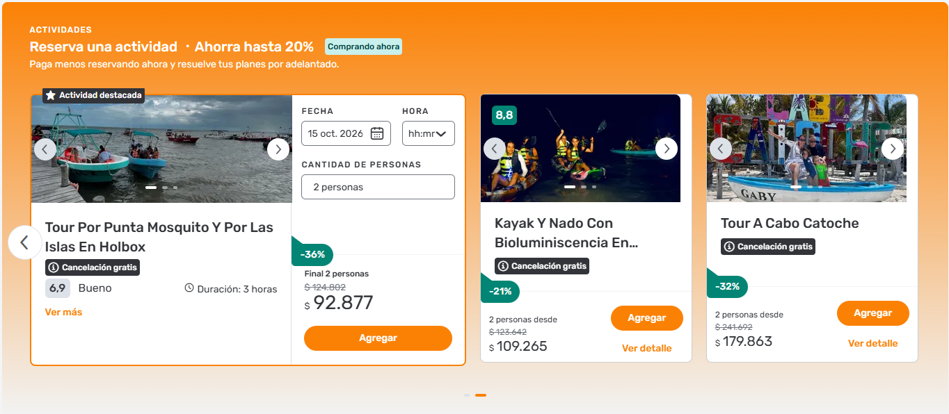Click info icon on Punta Mosquito Cancelación gratis

54,267
